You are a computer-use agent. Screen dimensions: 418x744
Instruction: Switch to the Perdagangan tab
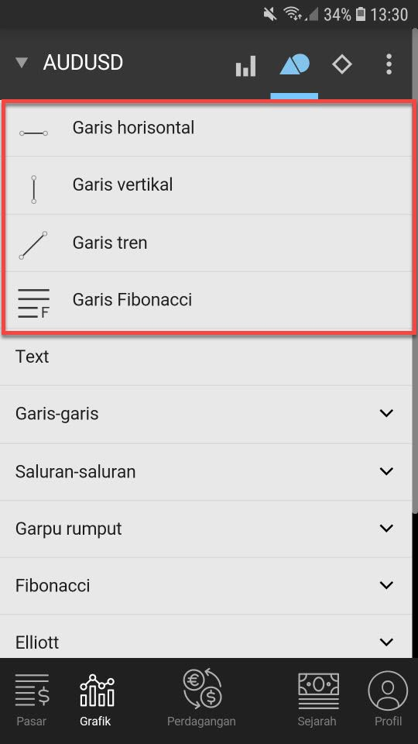point(201,698)
